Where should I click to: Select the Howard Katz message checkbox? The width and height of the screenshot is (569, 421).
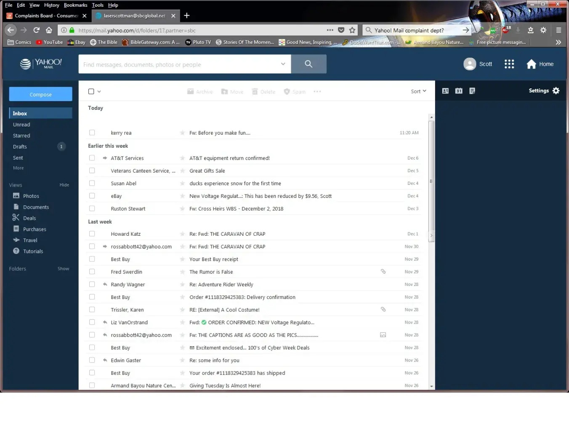(92, 234)
